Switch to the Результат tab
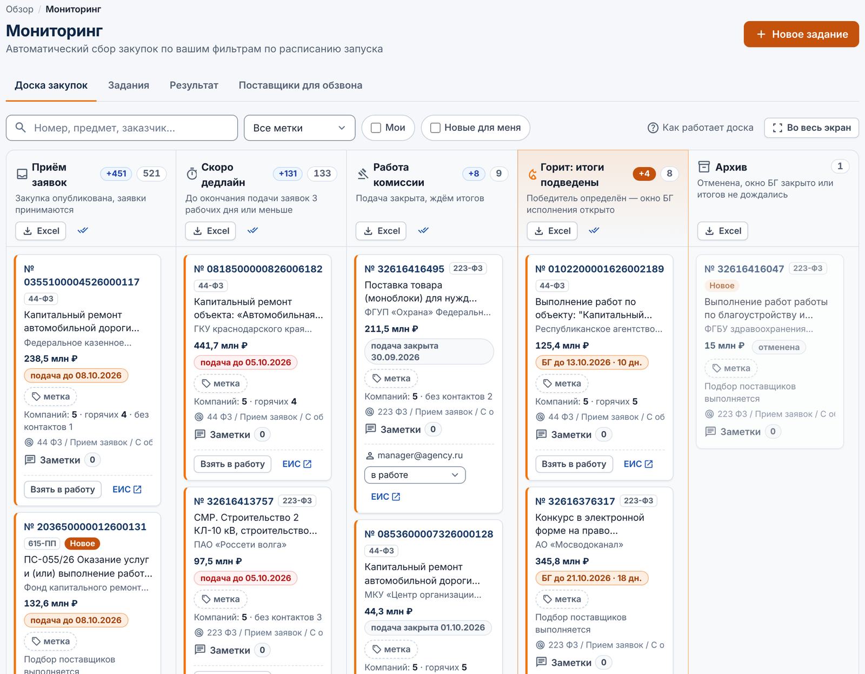The height and width of the screenshot is (674, 865). [194, 85]
